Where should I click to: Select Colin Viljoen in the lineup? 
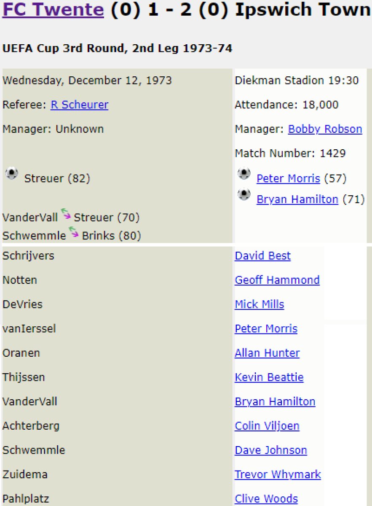pos(267,426)
